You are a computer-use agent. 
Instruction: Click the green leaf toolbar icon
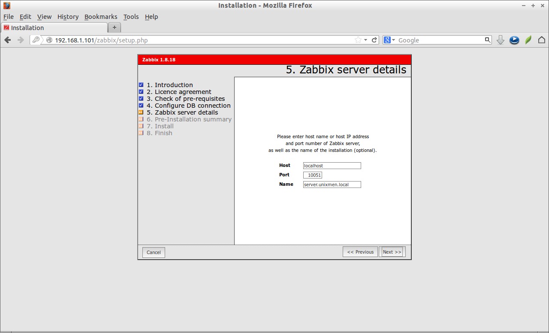point(528,40)
